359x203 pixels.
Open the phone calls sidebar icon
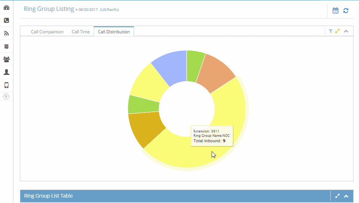(x=7, y=20)
